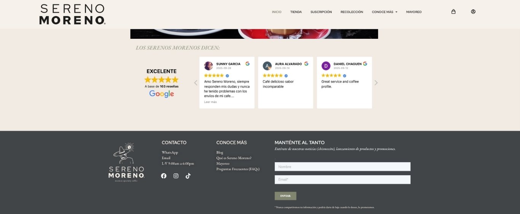
Task: Expand the Conoce Más dropdown menu
Action: (x=384, y=12)
